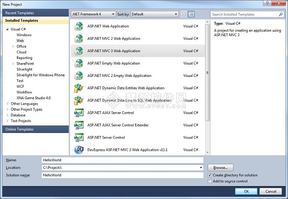This screenshot has width=288, height=199.
Task: Click the Dynamic Data Linq to SQL icon
Action: [79, 100]
